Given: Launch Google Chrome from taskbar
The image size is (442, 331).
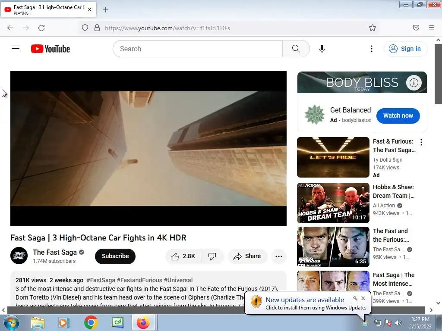Looking at the screenshot, I should point(91,322).
